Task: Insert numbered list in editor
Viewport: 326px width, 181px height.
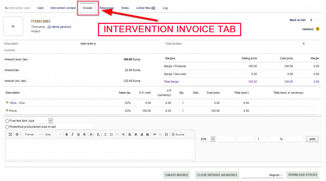Action: click(x=105, y=135)
